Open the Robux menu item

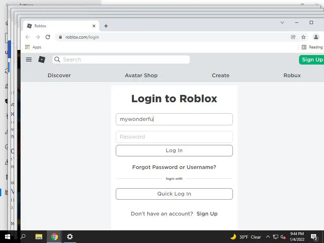tap(292, 75)
